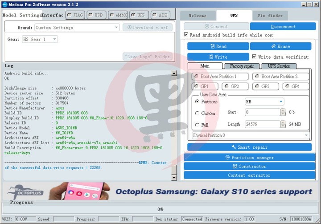The width and height of the screenshot is (321, 224).
Task: Open the Physical Partition 0 dropdown
Action: coord(251,135)
